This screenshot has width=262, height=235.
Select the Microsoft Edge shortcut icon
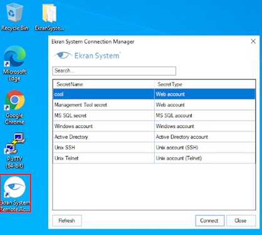click(14, 63)
